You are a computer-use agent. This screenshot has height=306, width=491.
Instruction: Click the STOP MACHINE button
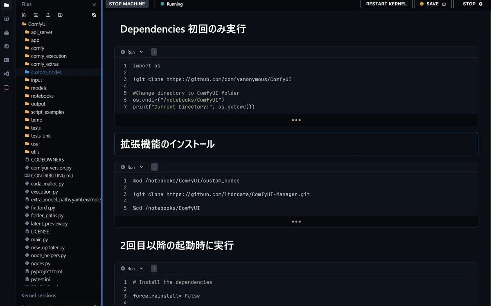pyautogui.click(x=127, y=4)
